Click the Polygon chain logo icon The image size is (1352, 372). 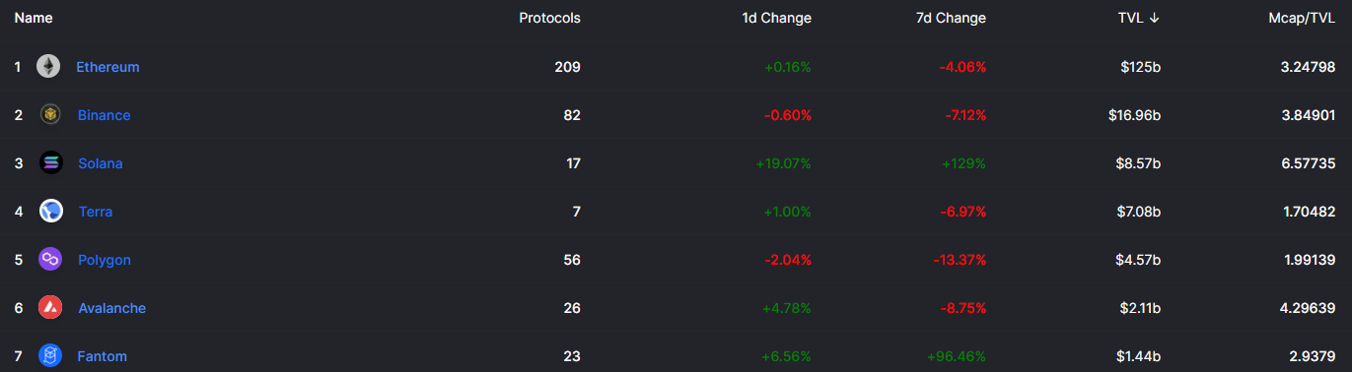point(50,260)
